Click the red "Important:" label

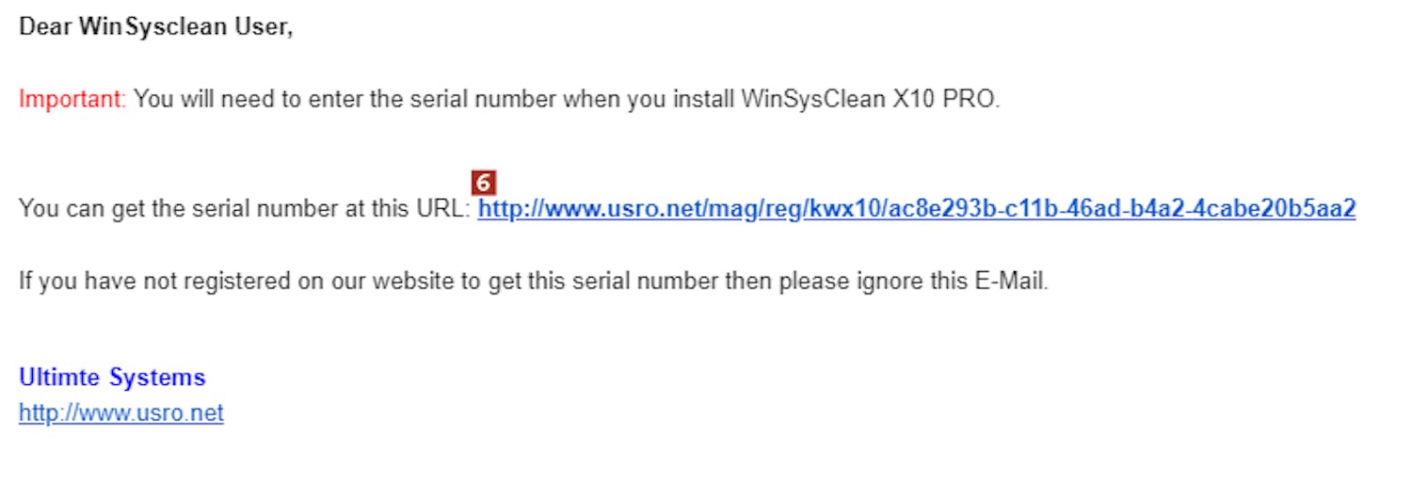tap(72, 99)
